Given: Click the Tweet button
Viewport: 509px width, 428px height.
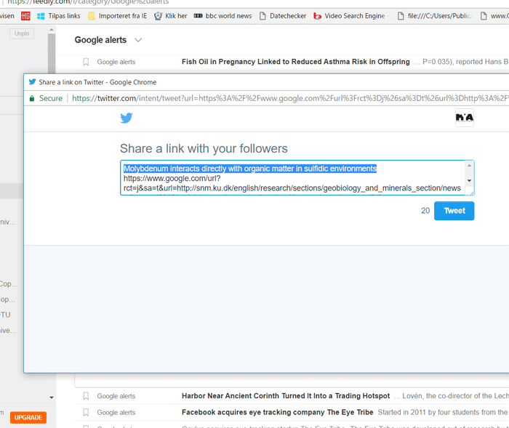Looking at the screenshot, I should [454, 211].
